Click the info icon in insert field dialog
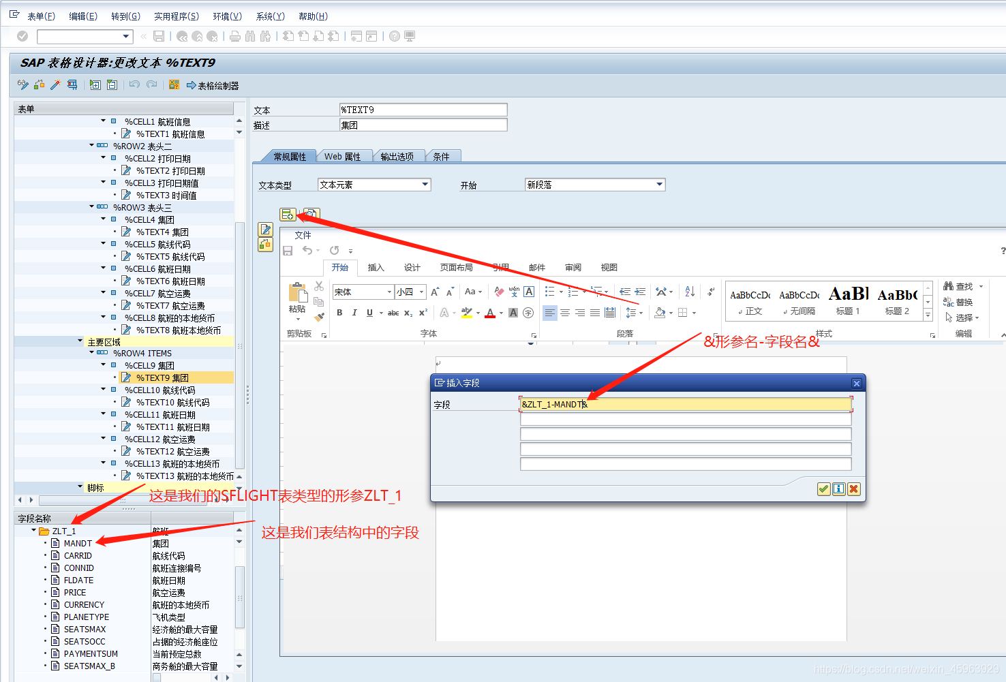The width and height of the screenshot is (1006, 682). (x=838, y=489)
